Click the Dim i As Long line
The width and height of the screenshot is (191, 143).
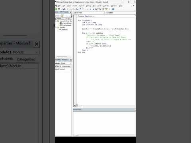[x=89, y=23]
